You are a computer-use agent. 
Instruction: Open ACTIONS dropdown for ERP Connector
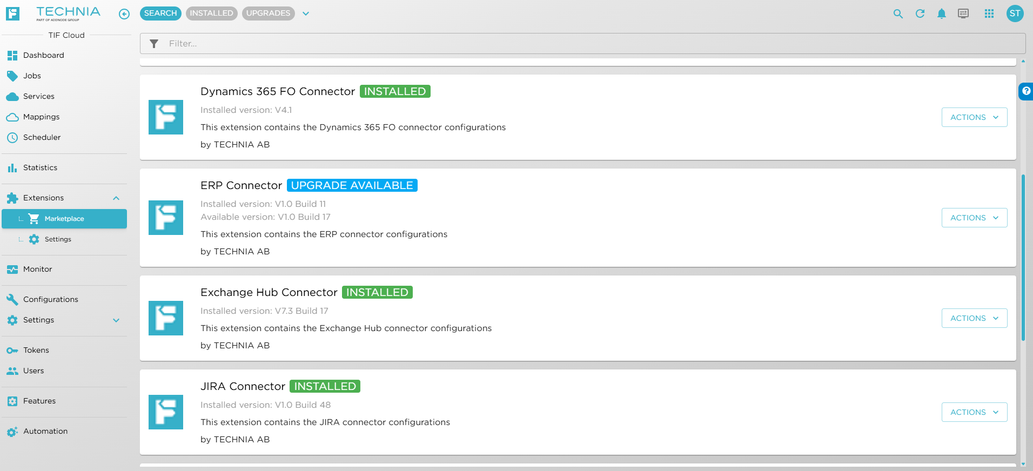click(x=974, y=218)
